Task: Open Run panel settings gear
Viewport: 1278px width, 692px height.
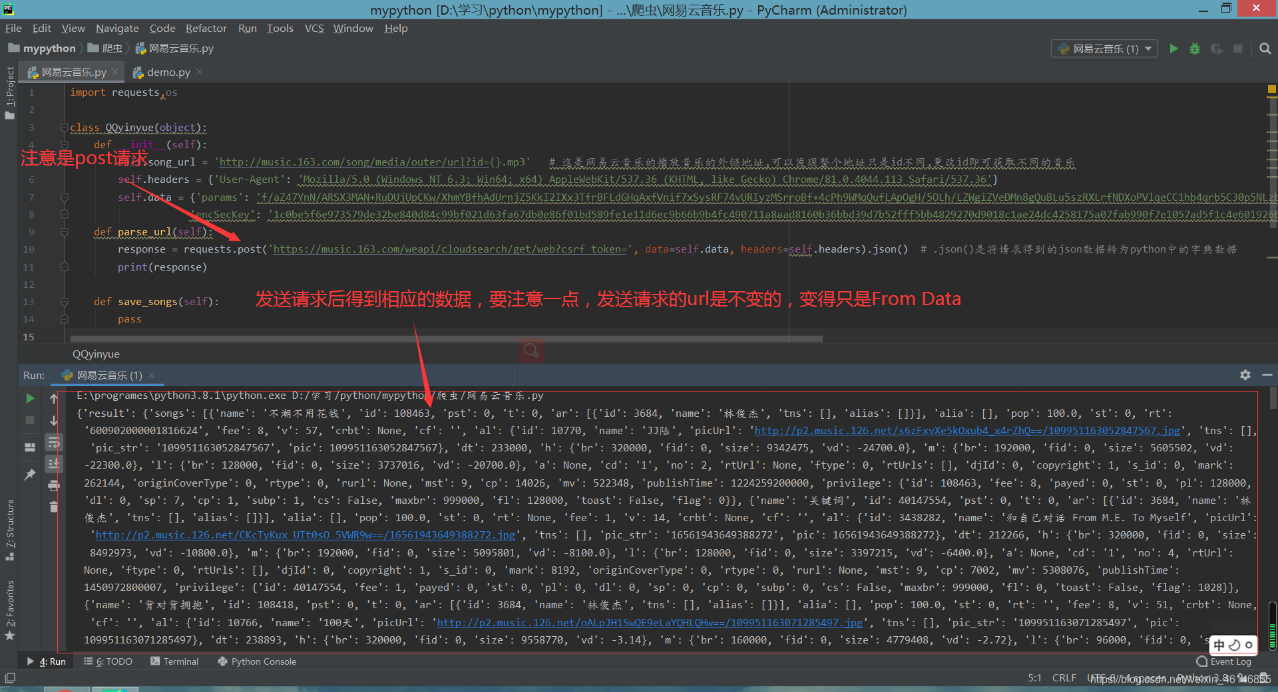Action: point(1245,375)
